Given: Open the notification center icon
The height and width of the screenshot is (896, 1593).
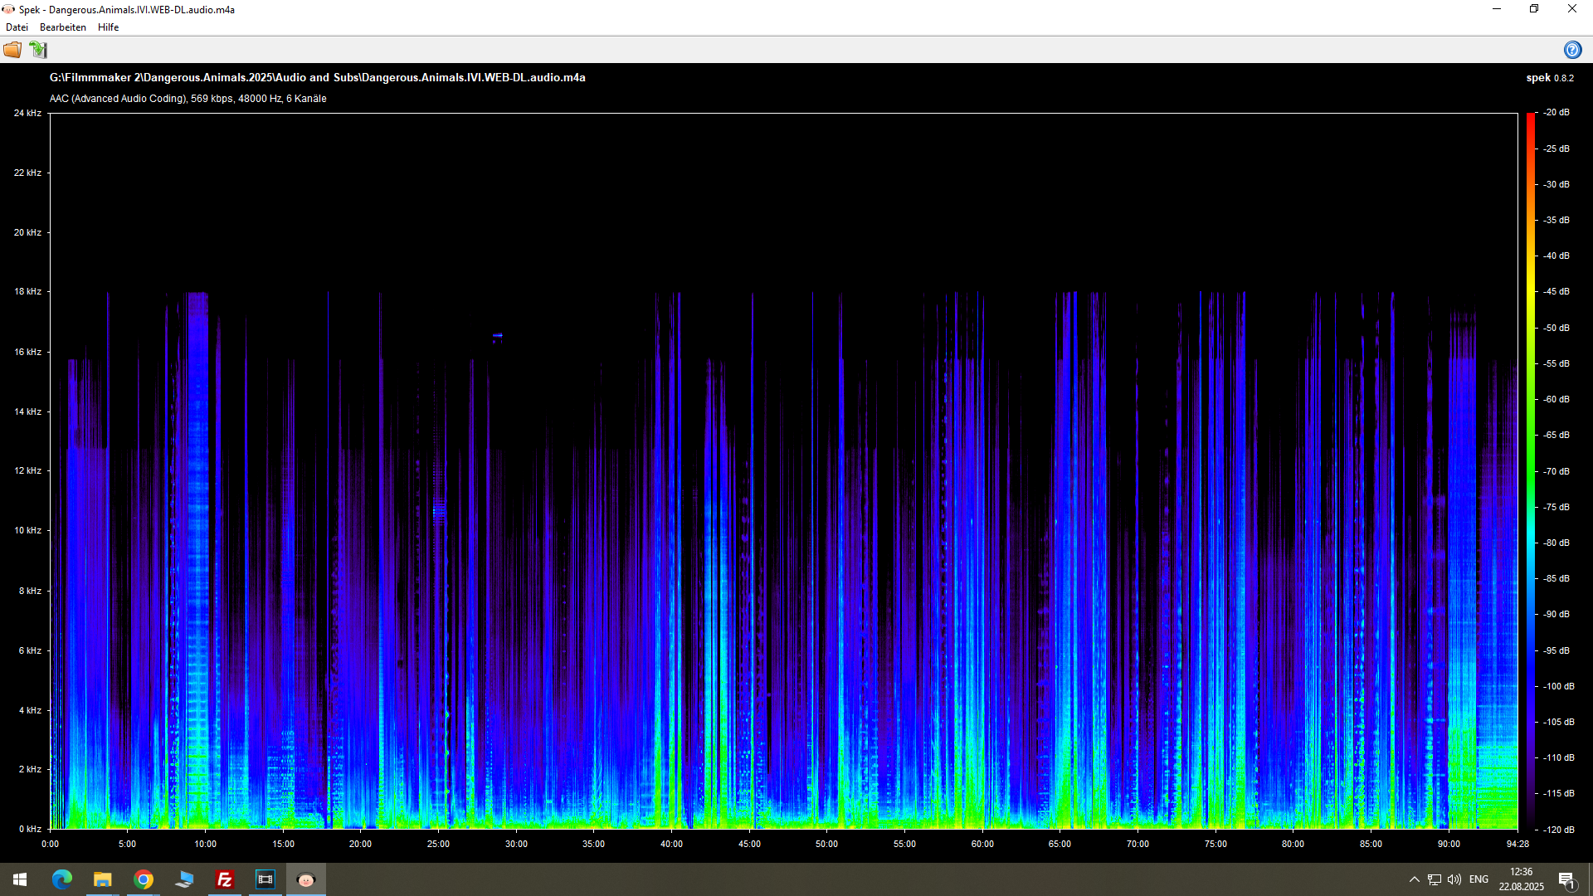Looking at the screenshot, I should tap(1566, 879).
